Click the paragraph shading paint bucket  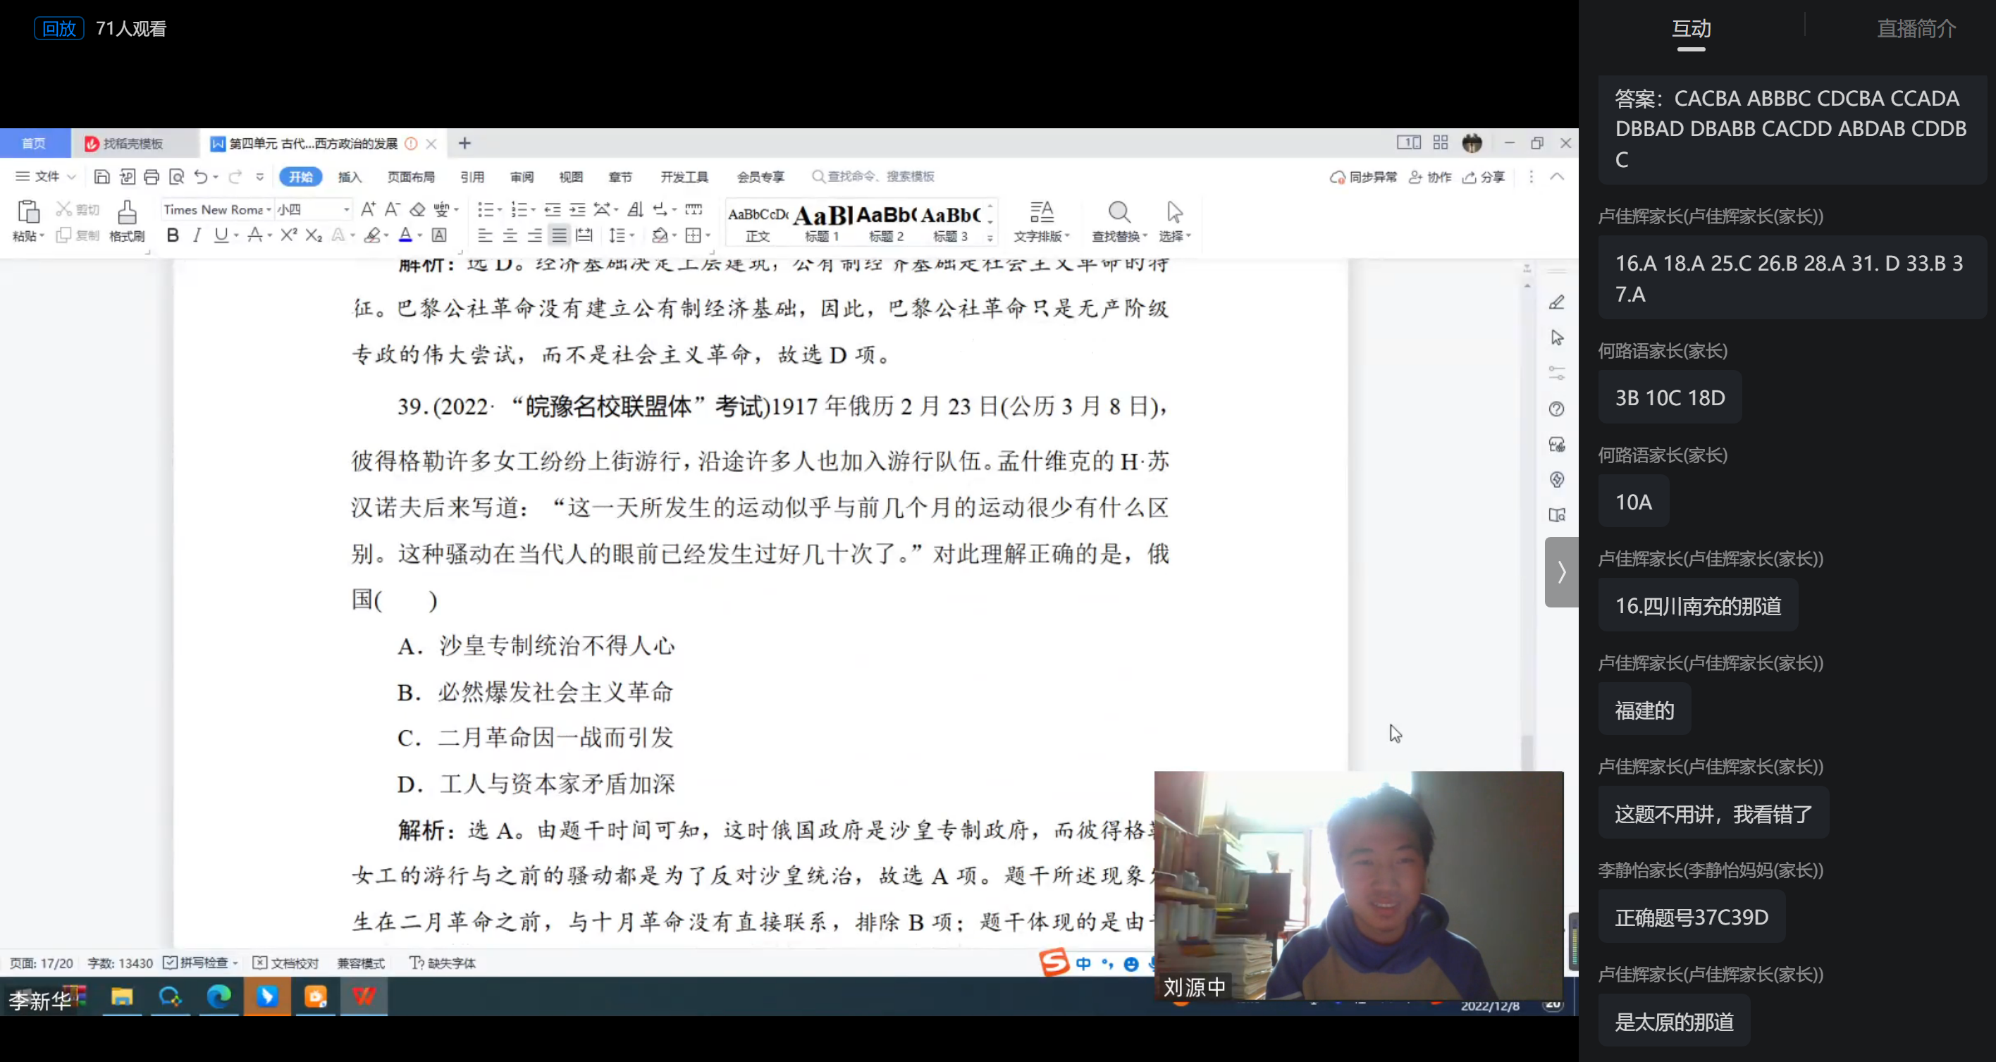(x=660, y=235)
